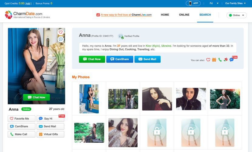Screen dimensions: 252x152
Task: Click green Chat Now button in profile header
Action: pyautogui.click(x=92, y=59)
